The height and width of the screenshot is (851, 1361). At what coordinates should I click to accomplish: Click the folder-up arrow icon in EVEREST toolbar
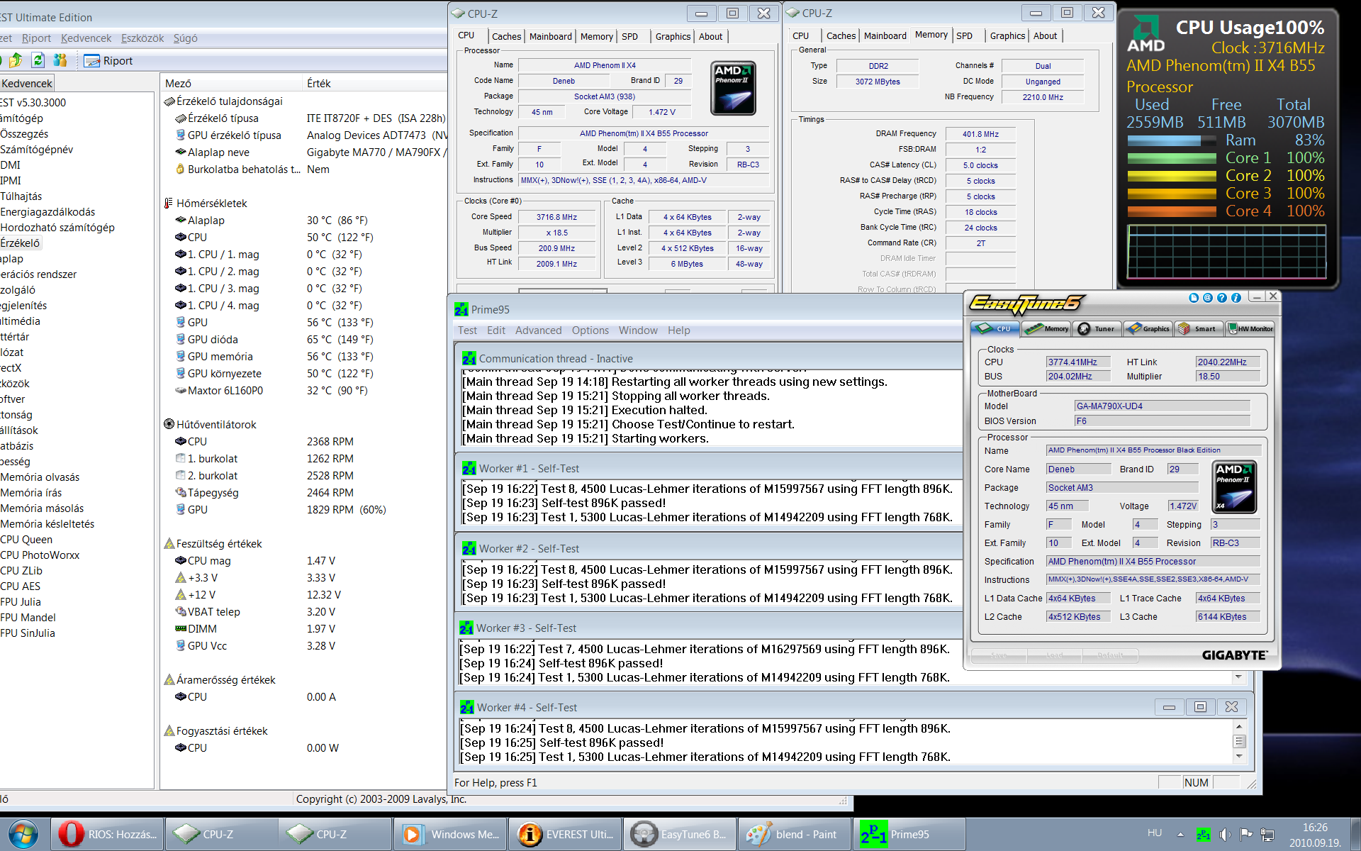pos(16,60)
